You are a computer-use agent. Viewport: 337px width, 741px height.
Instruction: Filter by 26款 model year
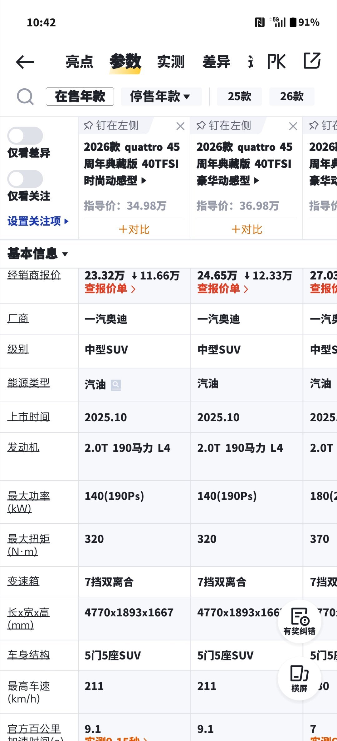point(292,96)
